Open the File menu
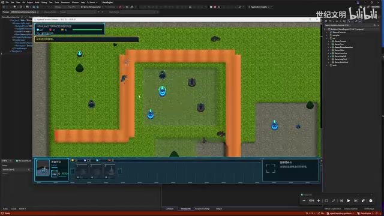Image resolution: width=384 pixels, height=216 pixels. tap(7, 2)
